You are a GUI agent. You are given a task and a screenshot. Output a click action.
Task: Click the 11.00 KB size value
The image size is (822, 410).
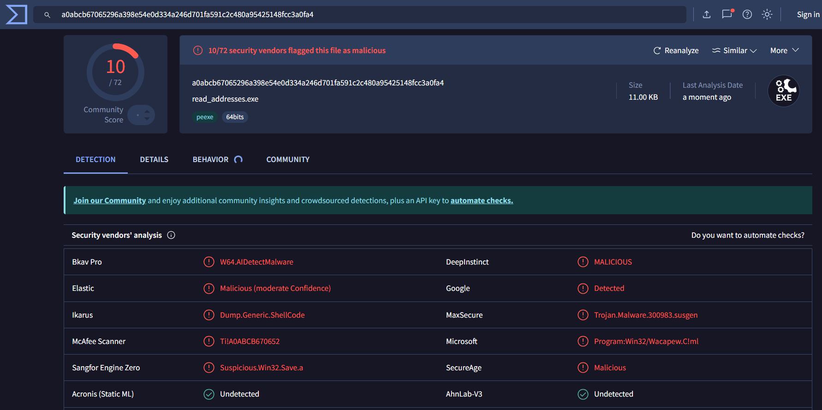click(x=643, y=97)
